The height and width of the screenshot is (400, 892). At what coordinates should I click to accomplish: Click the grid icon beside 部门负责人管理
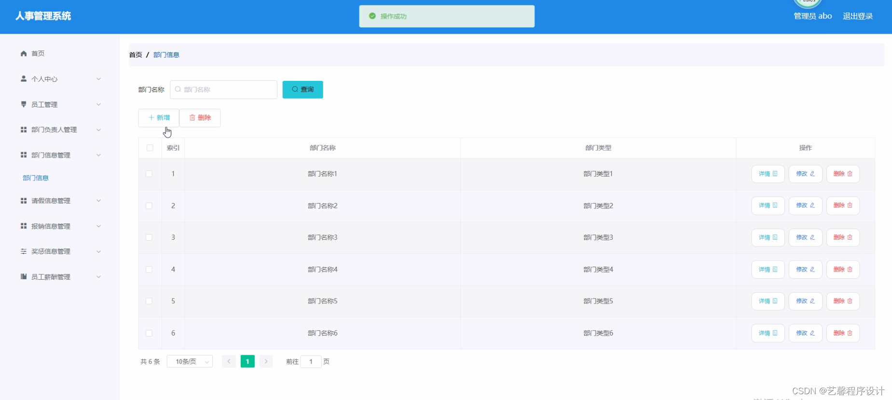coord(24,129)
